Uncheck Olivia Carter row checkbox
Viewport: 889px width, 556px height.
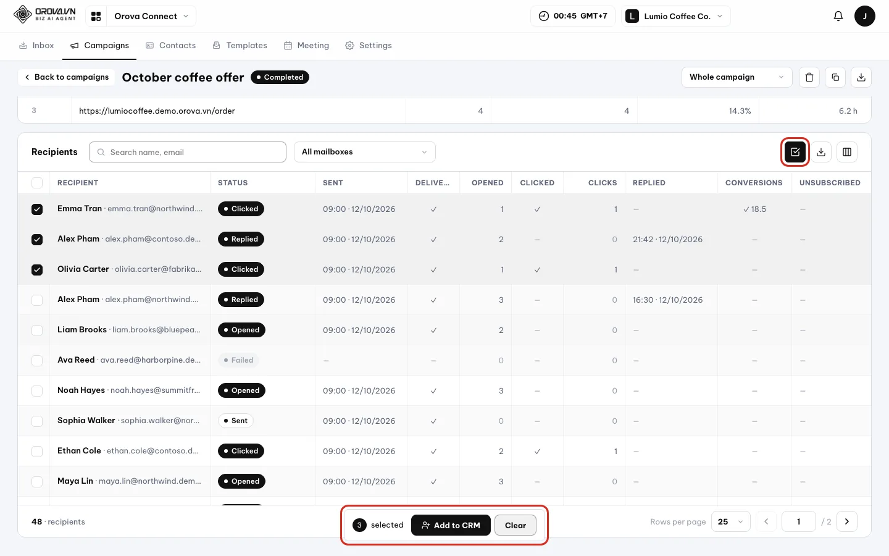tap(37, 269)
